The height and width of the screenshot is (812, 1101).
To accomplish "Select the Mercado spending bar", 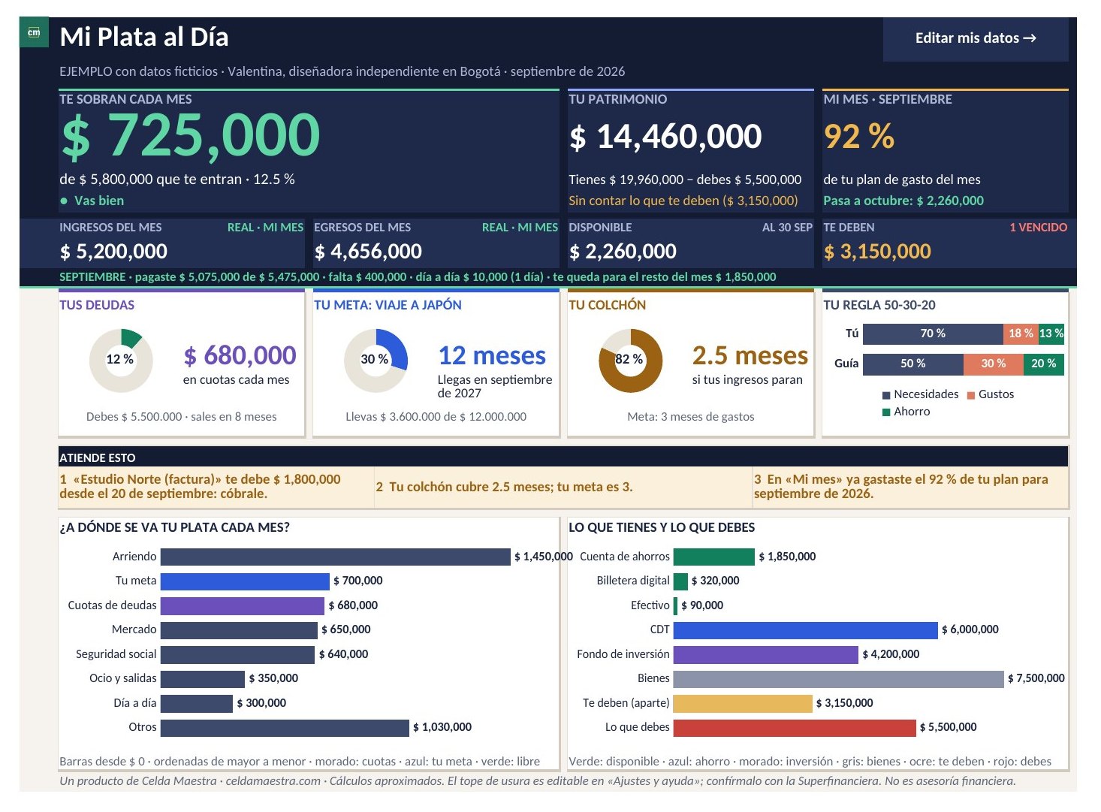I will click(239, 629).
